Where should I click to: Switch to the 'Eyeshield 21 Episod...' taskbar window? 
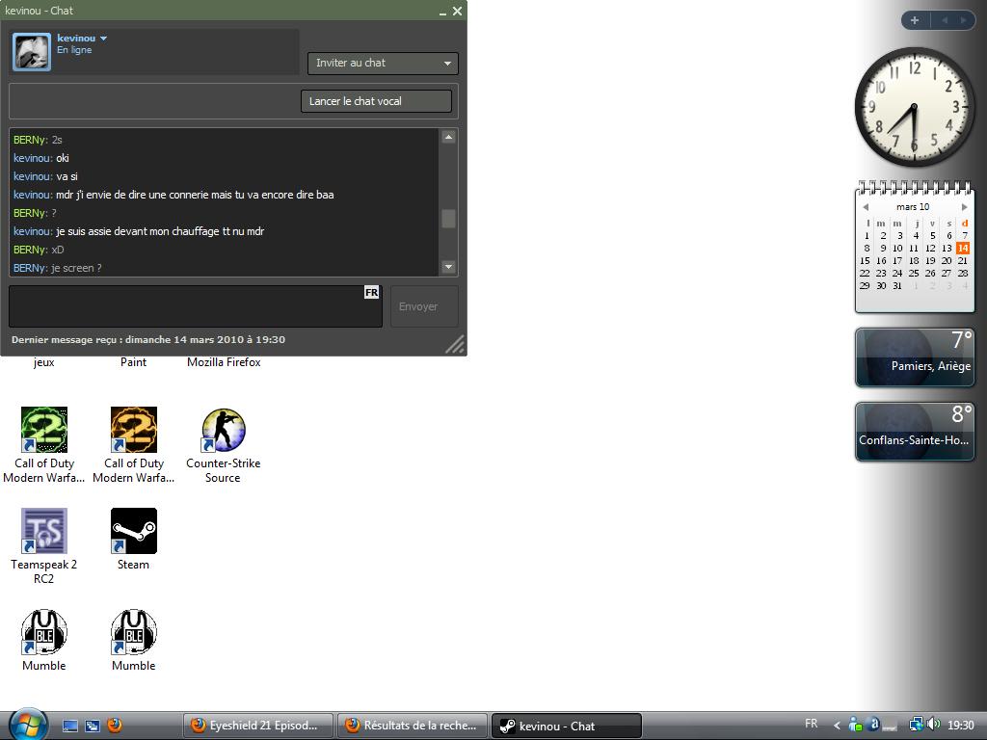click(x=257, y=726)
